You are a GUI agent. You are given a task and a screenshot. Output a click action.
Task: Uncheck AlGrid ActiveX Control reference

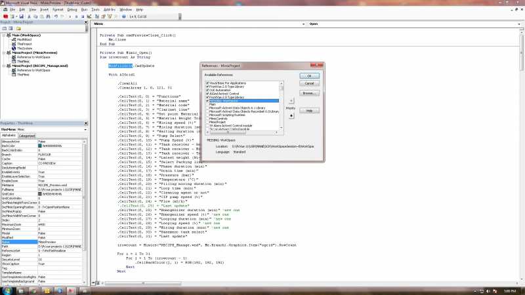207,94
